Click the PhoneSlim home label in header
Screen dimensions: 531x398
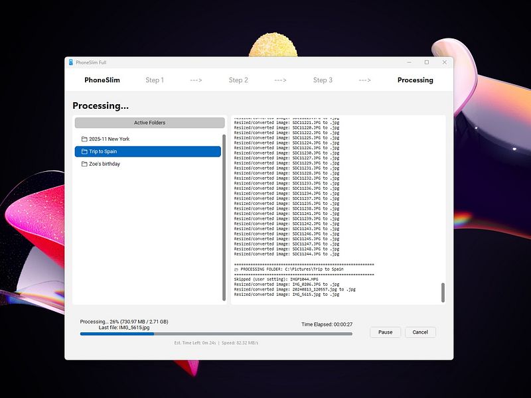pos(102,80)
